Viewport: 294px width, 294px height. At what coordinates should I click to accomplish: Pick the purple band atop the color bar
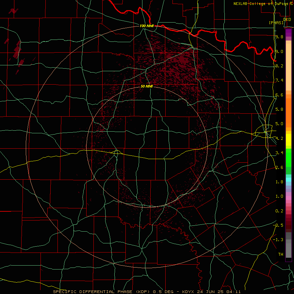(x=288, y=33)
